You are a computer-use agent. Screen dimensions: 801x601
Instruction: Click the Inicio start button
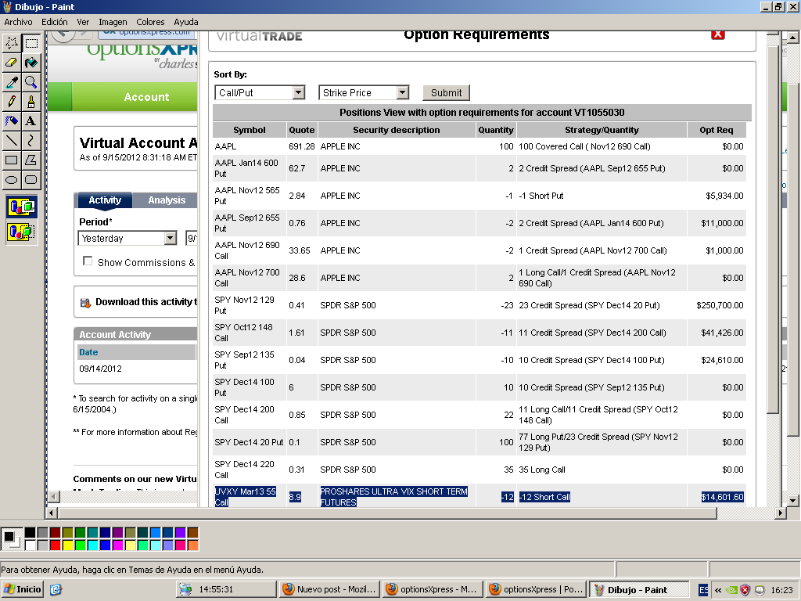23,589
